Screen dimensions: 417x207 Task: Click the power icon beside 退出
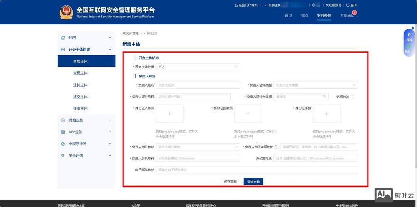coord(348,5)
